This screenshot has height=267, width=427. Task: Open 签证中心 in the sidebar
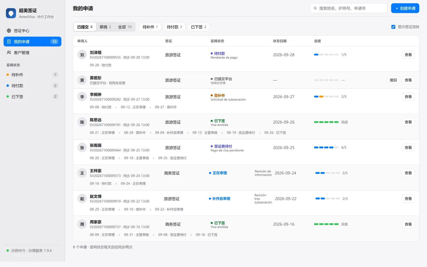(32, 31)
